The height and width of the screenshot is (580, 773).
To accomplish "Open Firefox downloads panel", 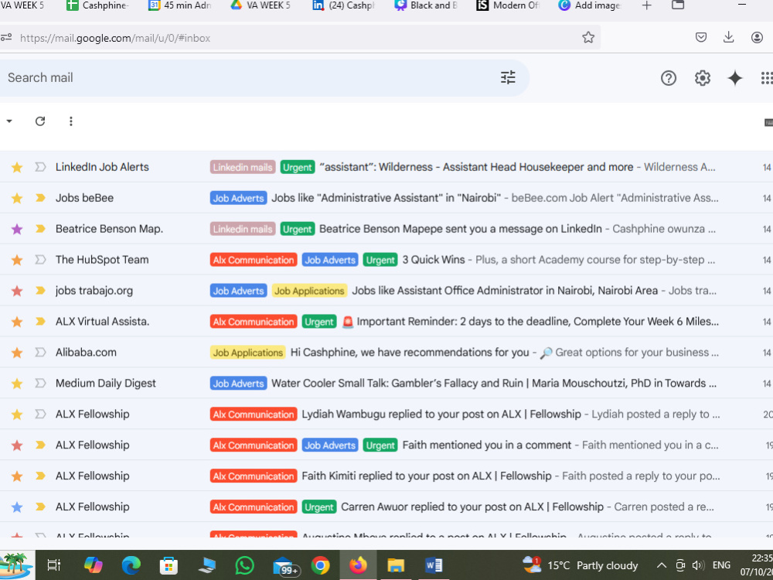I will [x=729, y=37].
